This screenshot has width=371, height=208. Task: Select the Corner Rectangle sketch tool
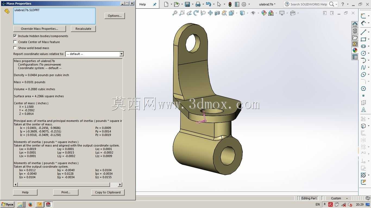click(x=363, y=39)
